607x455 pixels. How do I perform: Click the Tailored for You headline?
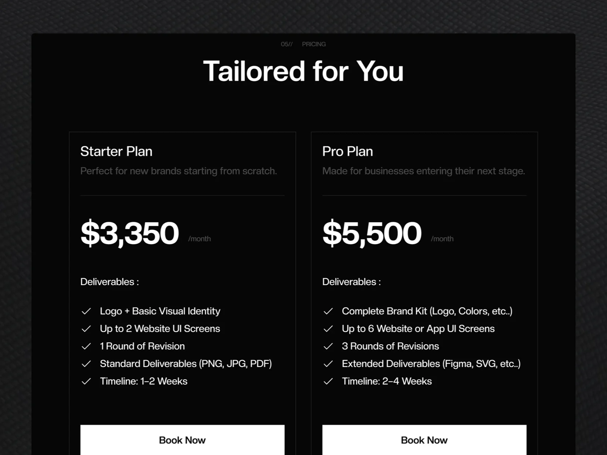(303, 71)
